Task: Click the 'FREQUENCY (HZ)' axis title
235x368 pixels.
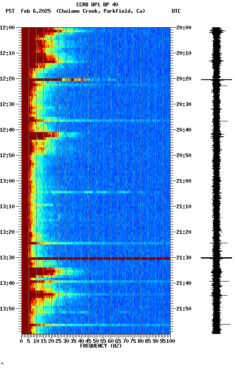Action: [x=101, y=346]
